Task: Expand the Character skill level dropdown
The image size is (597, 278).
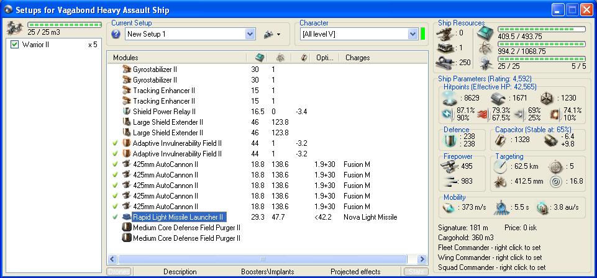Action: coord(412,34)
